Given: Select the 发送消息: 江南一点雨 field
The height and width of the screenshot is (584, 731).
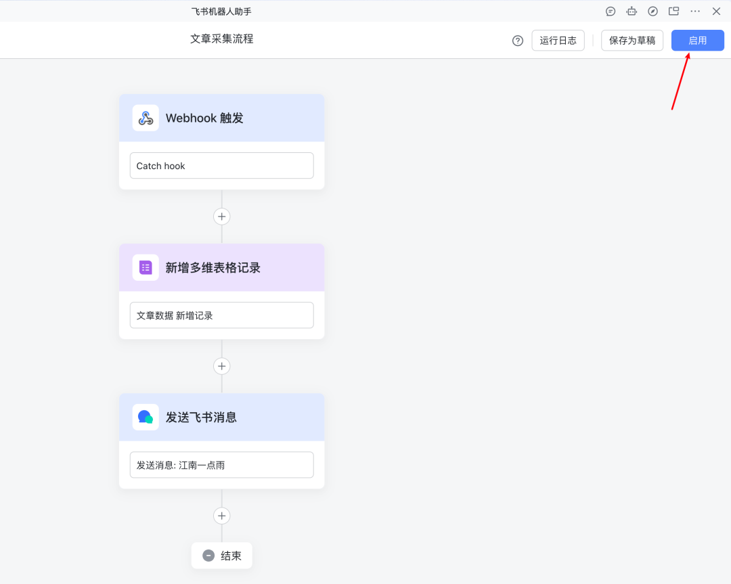Looking at the screenshot, I should (222, 465).
